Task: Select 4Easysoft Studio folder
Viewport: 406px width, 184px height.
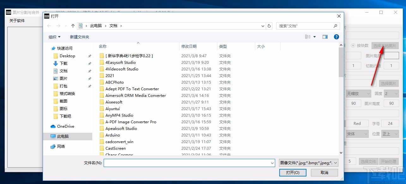Action: (120, 62)
